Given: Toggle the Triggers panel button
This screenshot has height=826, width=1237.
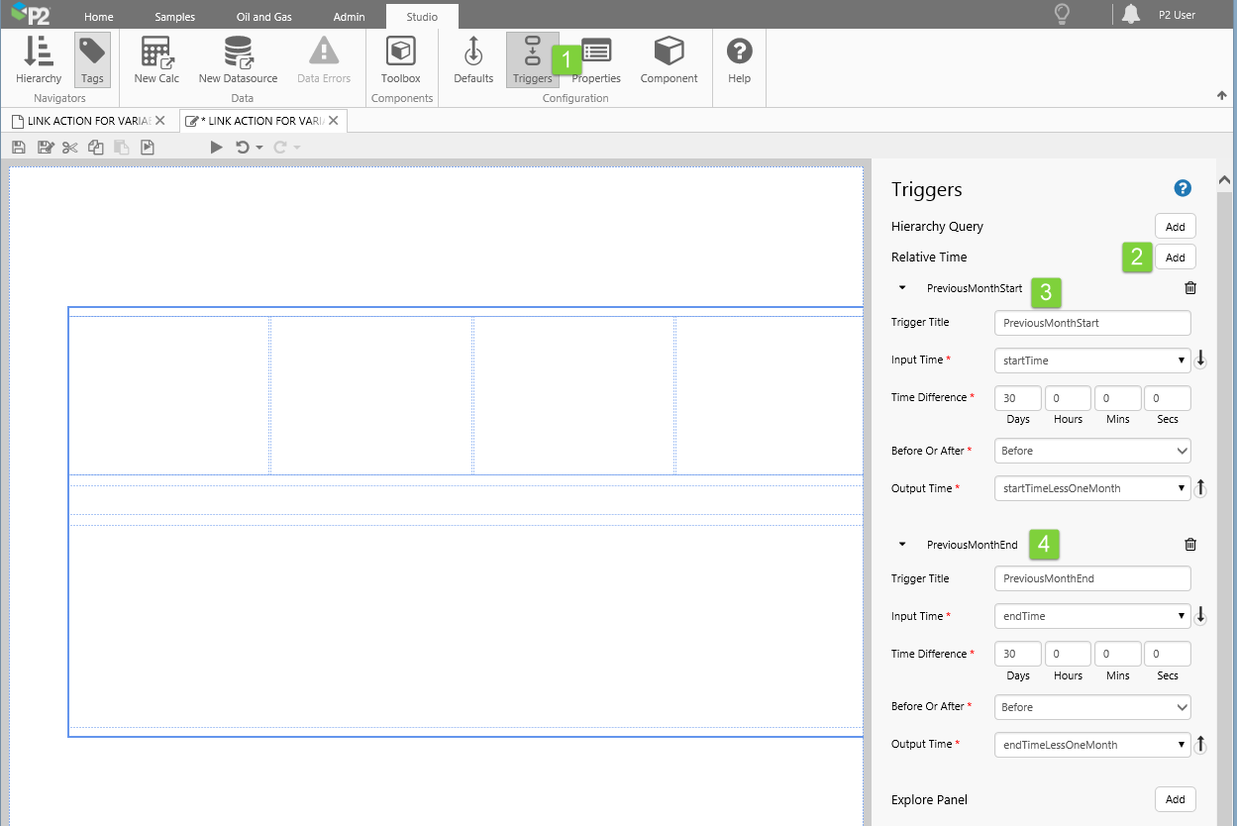Looking at the screenshot, I should click(x=532, y=59).
